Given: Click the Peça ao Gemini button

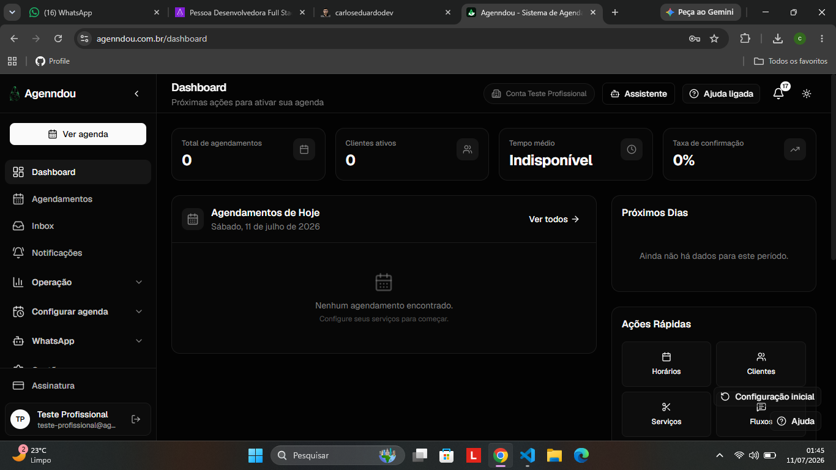Looking at the screenshot, I should pyautogui.click(x=701, y=12).
